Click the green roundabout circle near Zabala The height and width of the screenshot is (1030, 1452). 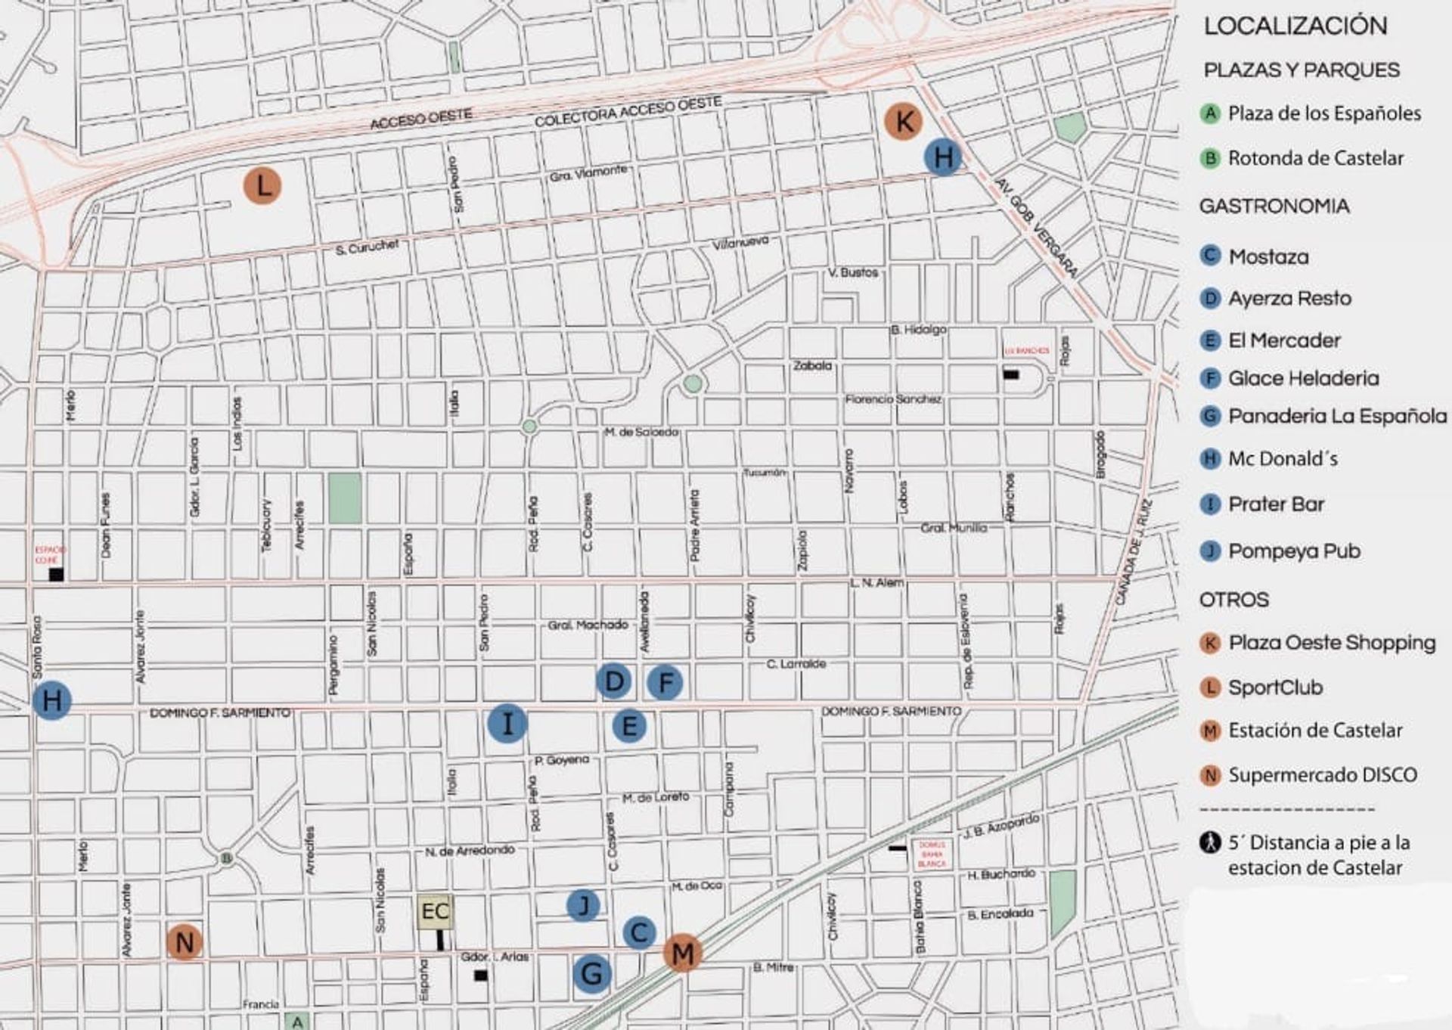[692, 384]
